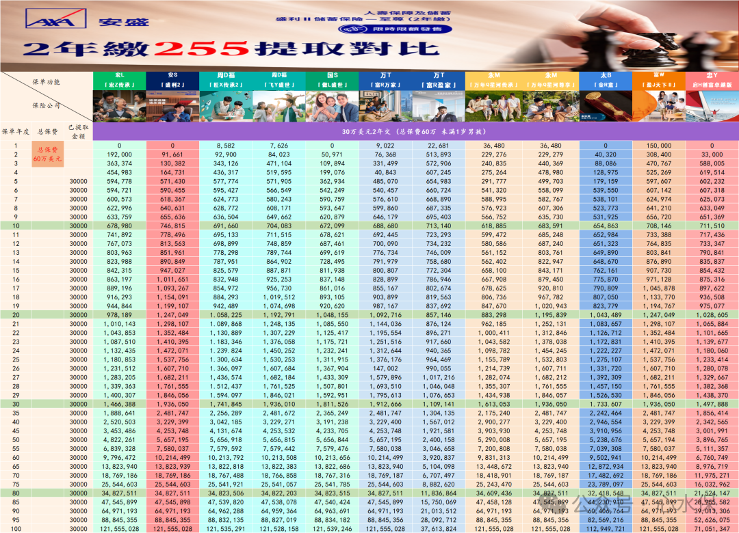Viewport: 739px width, 533px height.
Task: Select the value 1,011,651 in year 16
Action: pyautogui.click(x=172, y=279)
